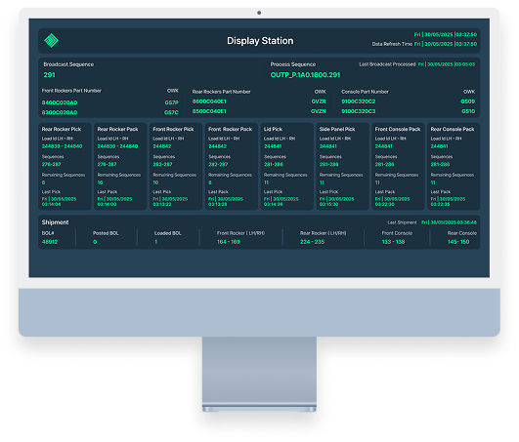
Task: Click Side Panel Pick sequences 281-286
Action: pyautogui.click(x=328, y=164)
